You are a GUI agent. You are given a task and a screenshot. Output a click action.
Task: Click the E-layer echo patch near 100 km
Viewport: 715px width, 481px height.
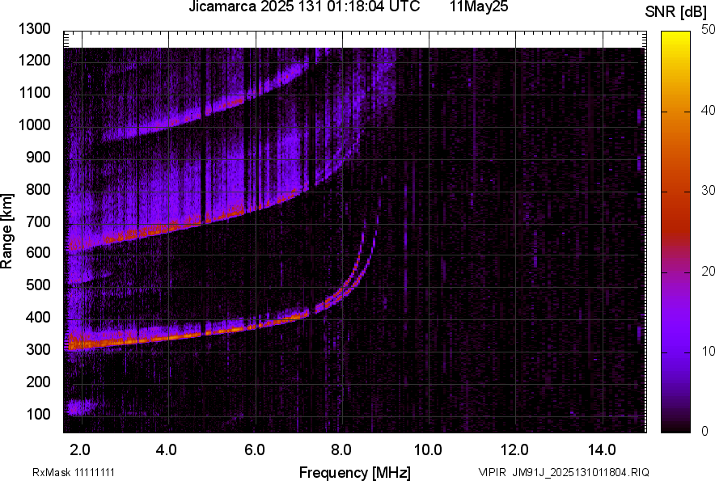coord(81,407)
